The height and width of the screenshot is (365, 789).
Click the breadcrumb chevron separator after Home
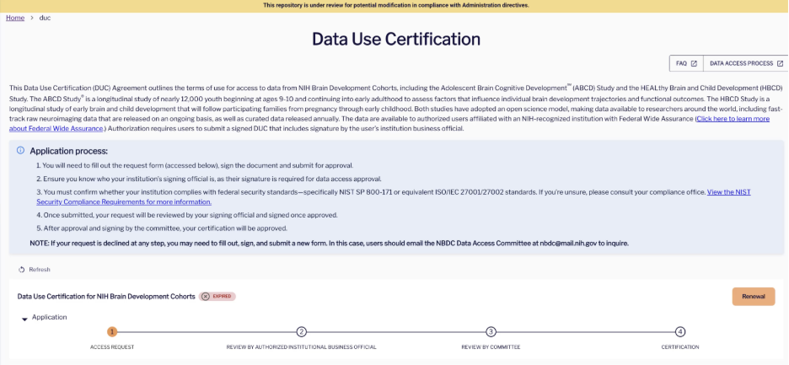pos(32,19)
